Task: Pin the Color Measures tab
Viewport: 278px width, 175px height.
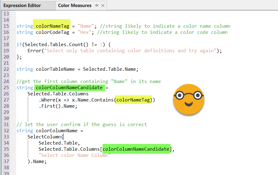Action: click(97, 6)
